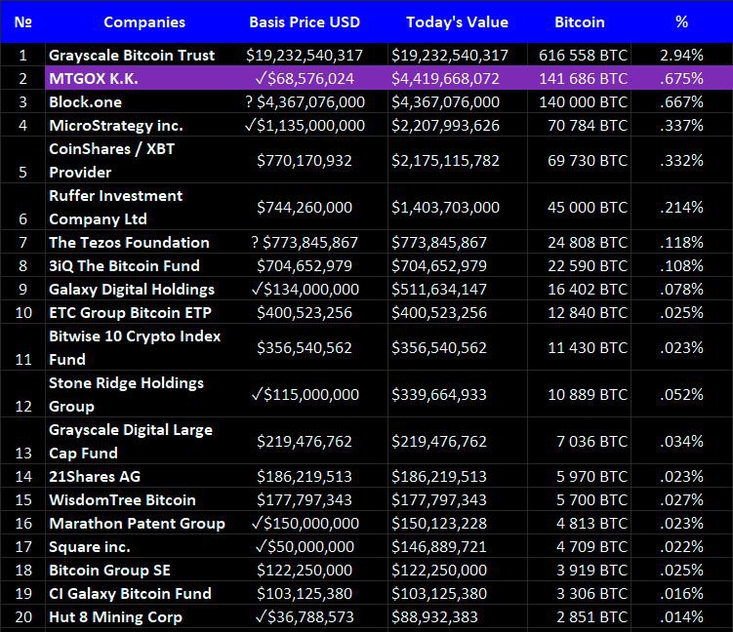Click the .337% percentage cell

(x=681, y=125)
